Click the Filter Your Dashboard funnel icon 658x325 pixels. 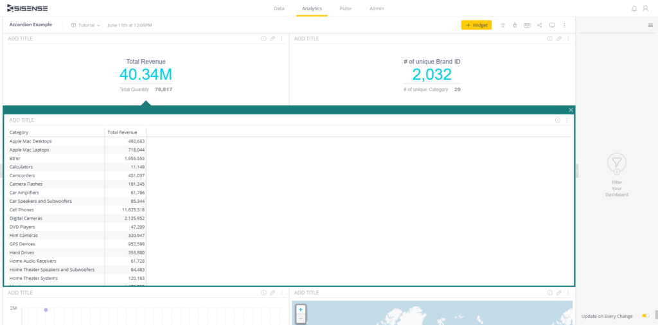pyautogui.click(x=616, y=164)
